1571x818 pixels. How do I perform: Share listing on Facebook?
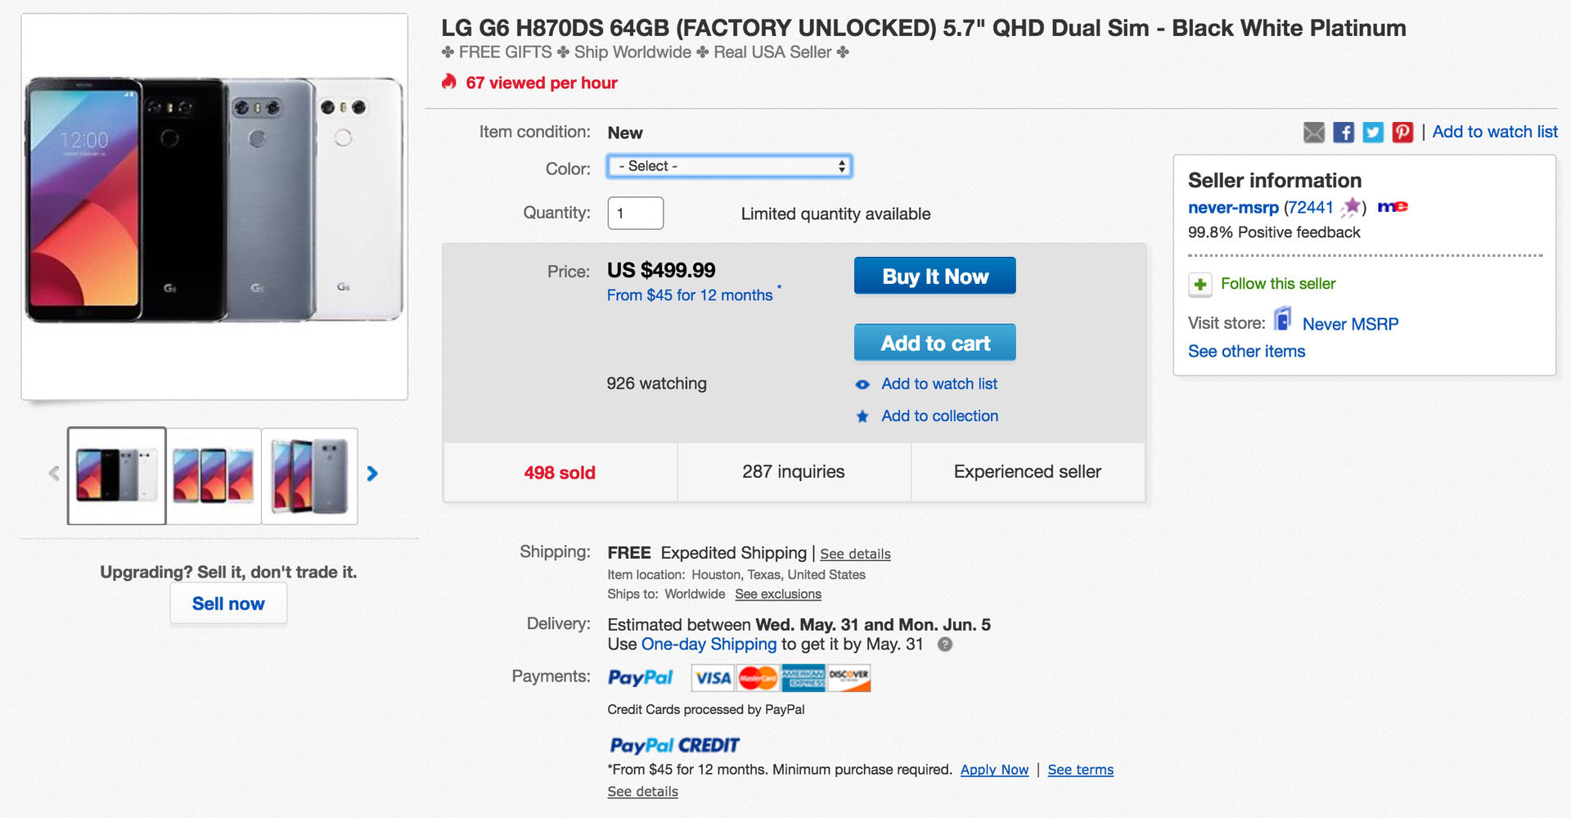pos(1344,133)
